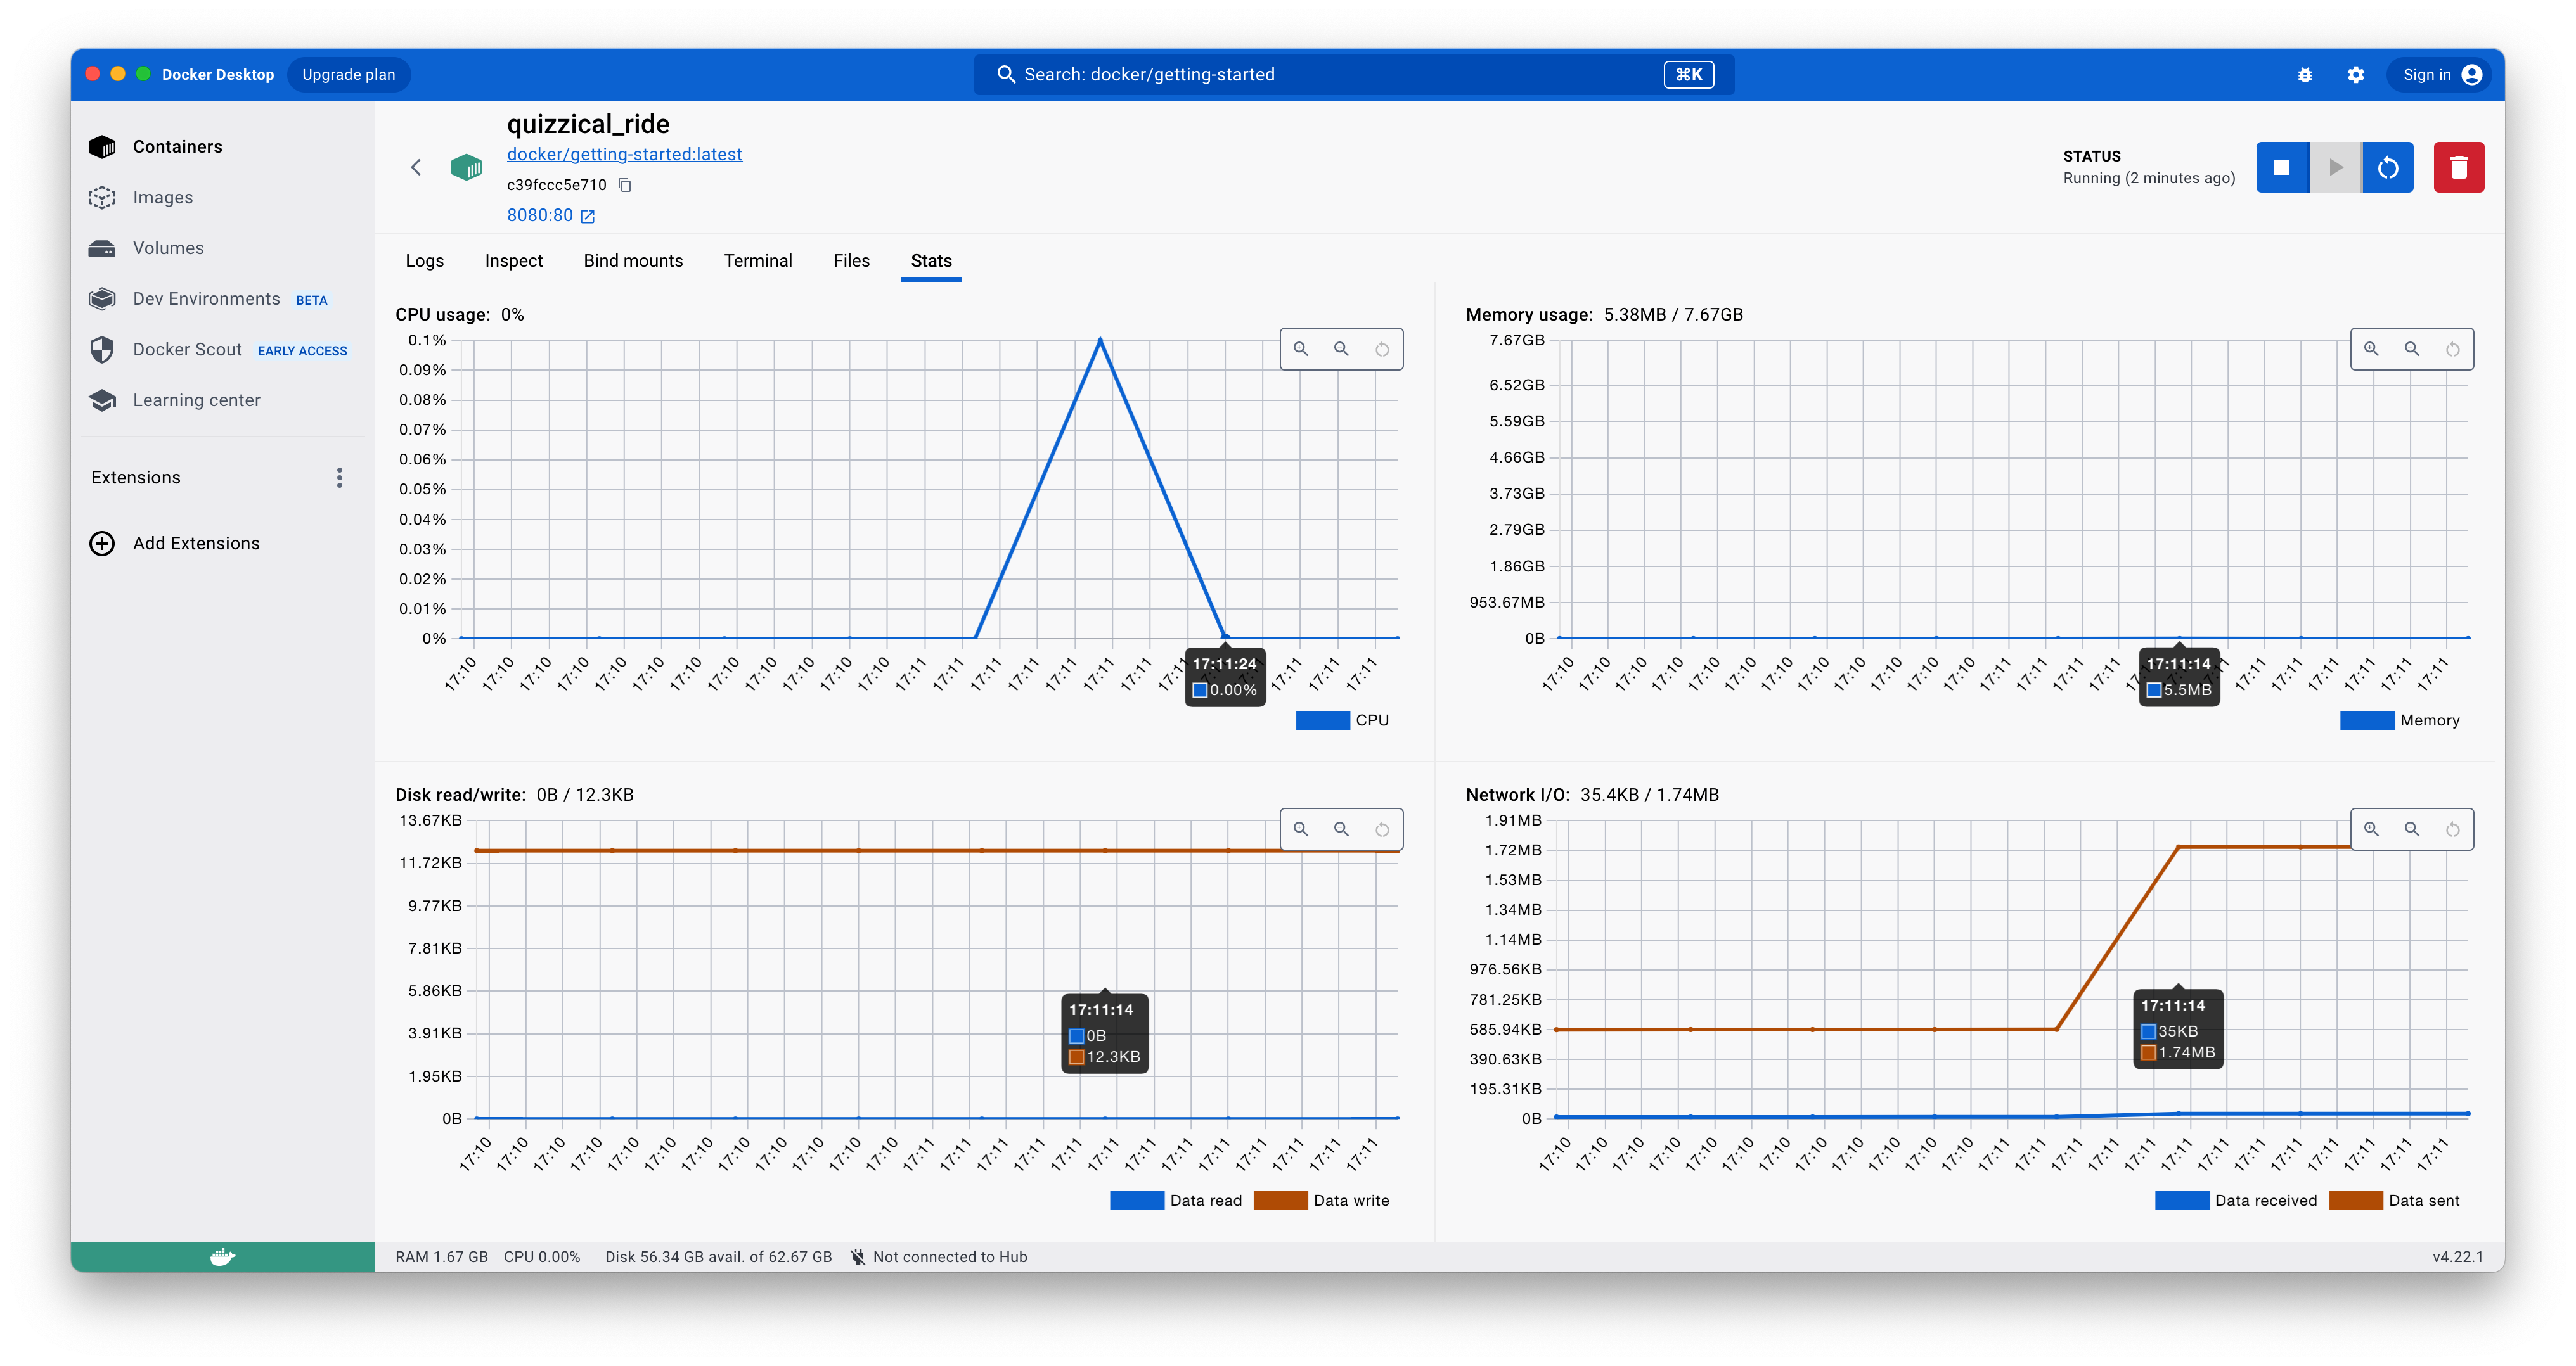Open Docker Desktop settings gear
Viewport: 2576px width, 1366px height.
2356,75
